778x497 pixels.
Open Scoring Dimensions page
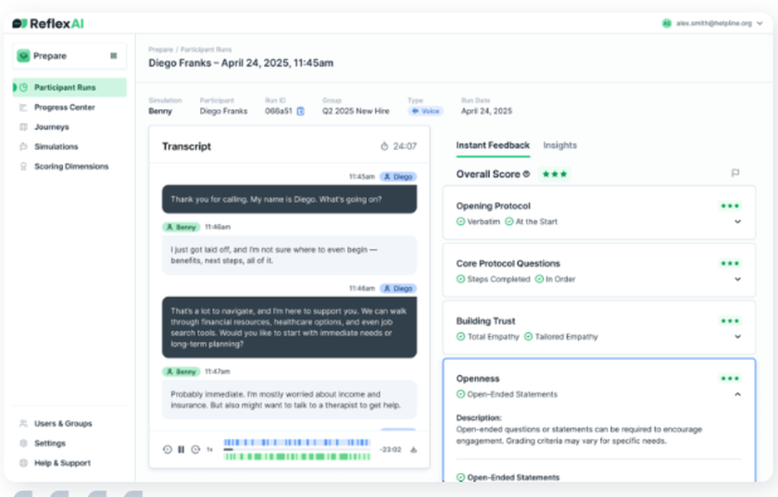[x=72, y=166]
